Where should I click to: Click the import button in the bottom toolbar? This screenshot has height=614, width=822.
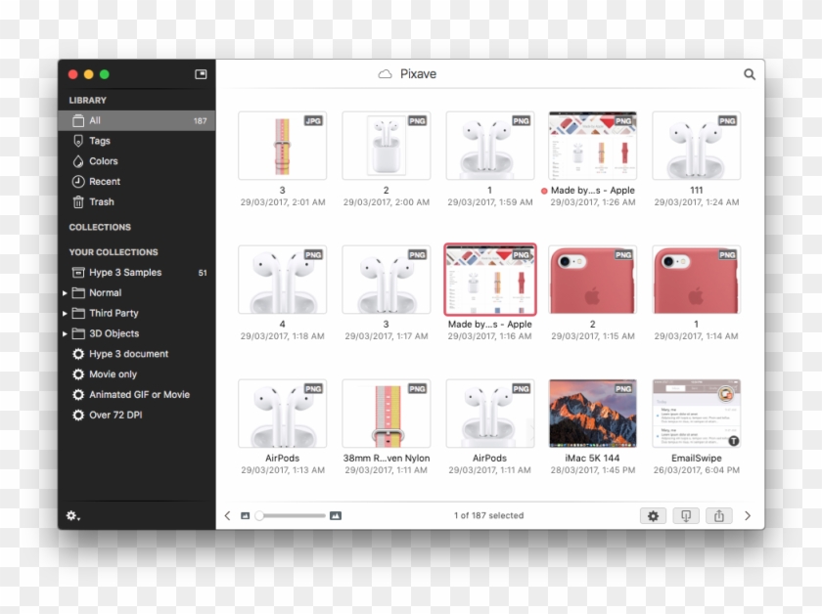coord(686,516)
